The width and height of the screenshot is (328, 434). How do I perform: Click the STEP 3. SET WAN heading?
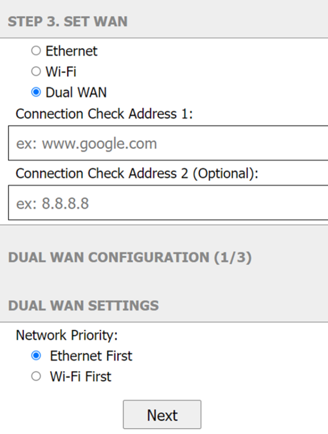pyautogui.click(x=68, y=21)
